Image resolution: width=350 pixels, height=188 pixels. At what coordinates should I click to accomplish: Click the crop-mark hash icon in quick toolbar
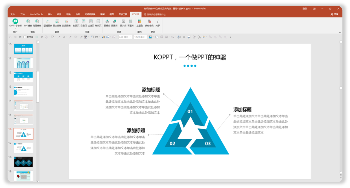click(42, 37)
